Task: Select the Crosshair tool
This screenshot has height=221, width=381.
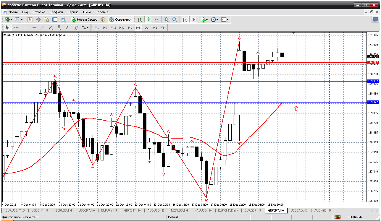Action: coord(16,27)
